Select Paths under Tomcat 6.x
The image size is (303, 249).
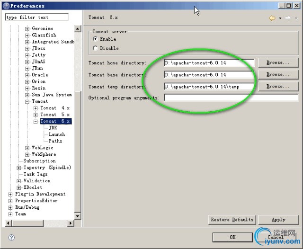tap(55, 141)
